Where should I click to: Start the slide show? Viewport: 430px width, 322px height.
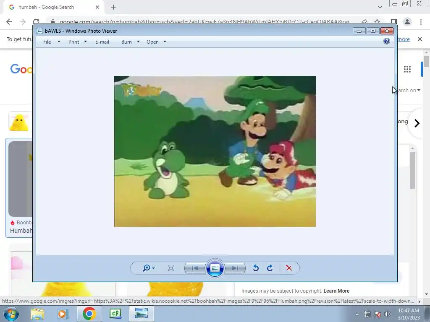[x=215, y=268]
